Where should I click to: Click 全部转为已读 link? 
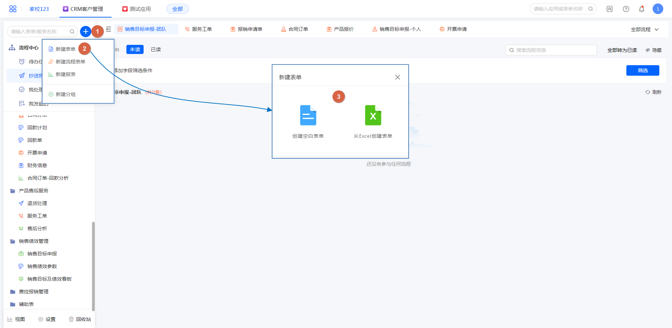(x=622, y=50)
